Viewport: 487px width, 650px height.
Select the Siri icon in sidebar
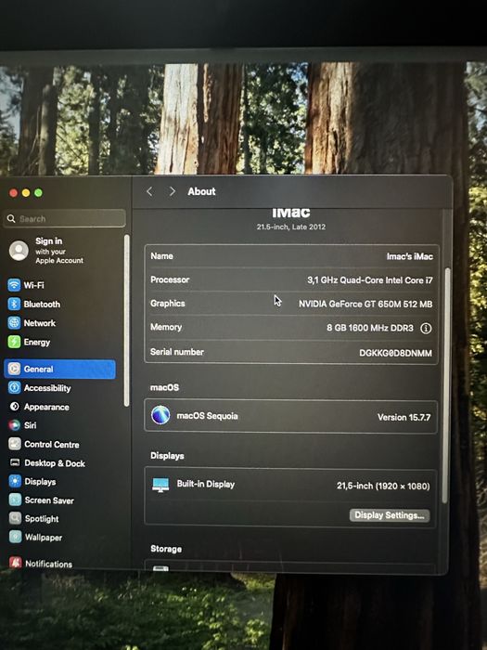click(15, 425)
